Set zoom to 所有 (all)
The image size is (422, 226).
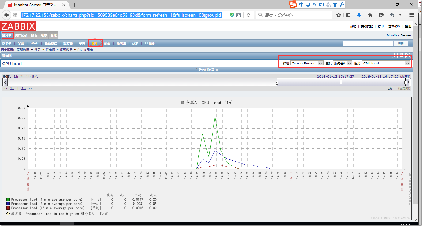pyautogui.click(x=36, y=76)
